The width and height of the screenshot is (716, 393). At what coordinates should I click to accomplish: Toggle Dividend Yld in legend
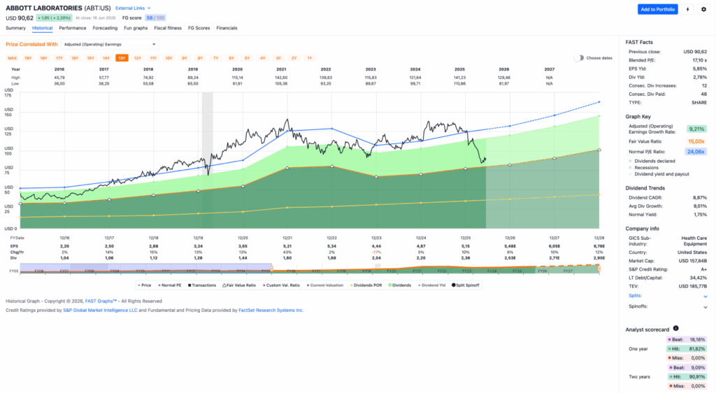[x=431, y=285]
